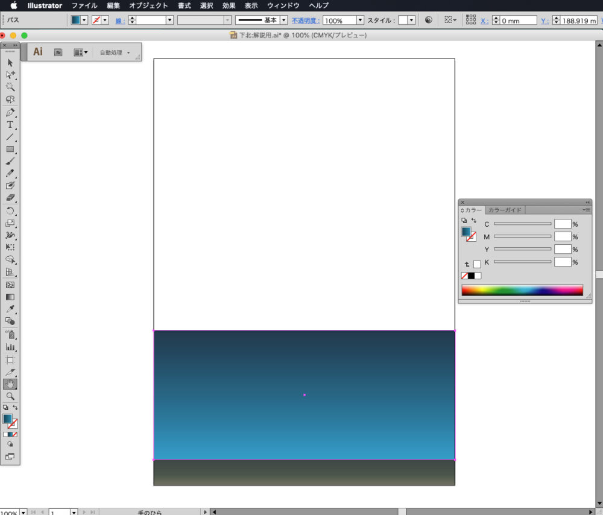The image size is (603, 515).
Task: Choose the Rectangle tool
Action: [10, 149]
